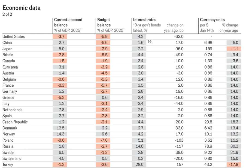Select Japan's -1.1 currency change cell
248x168 pixels.
(x=234, y=49)
